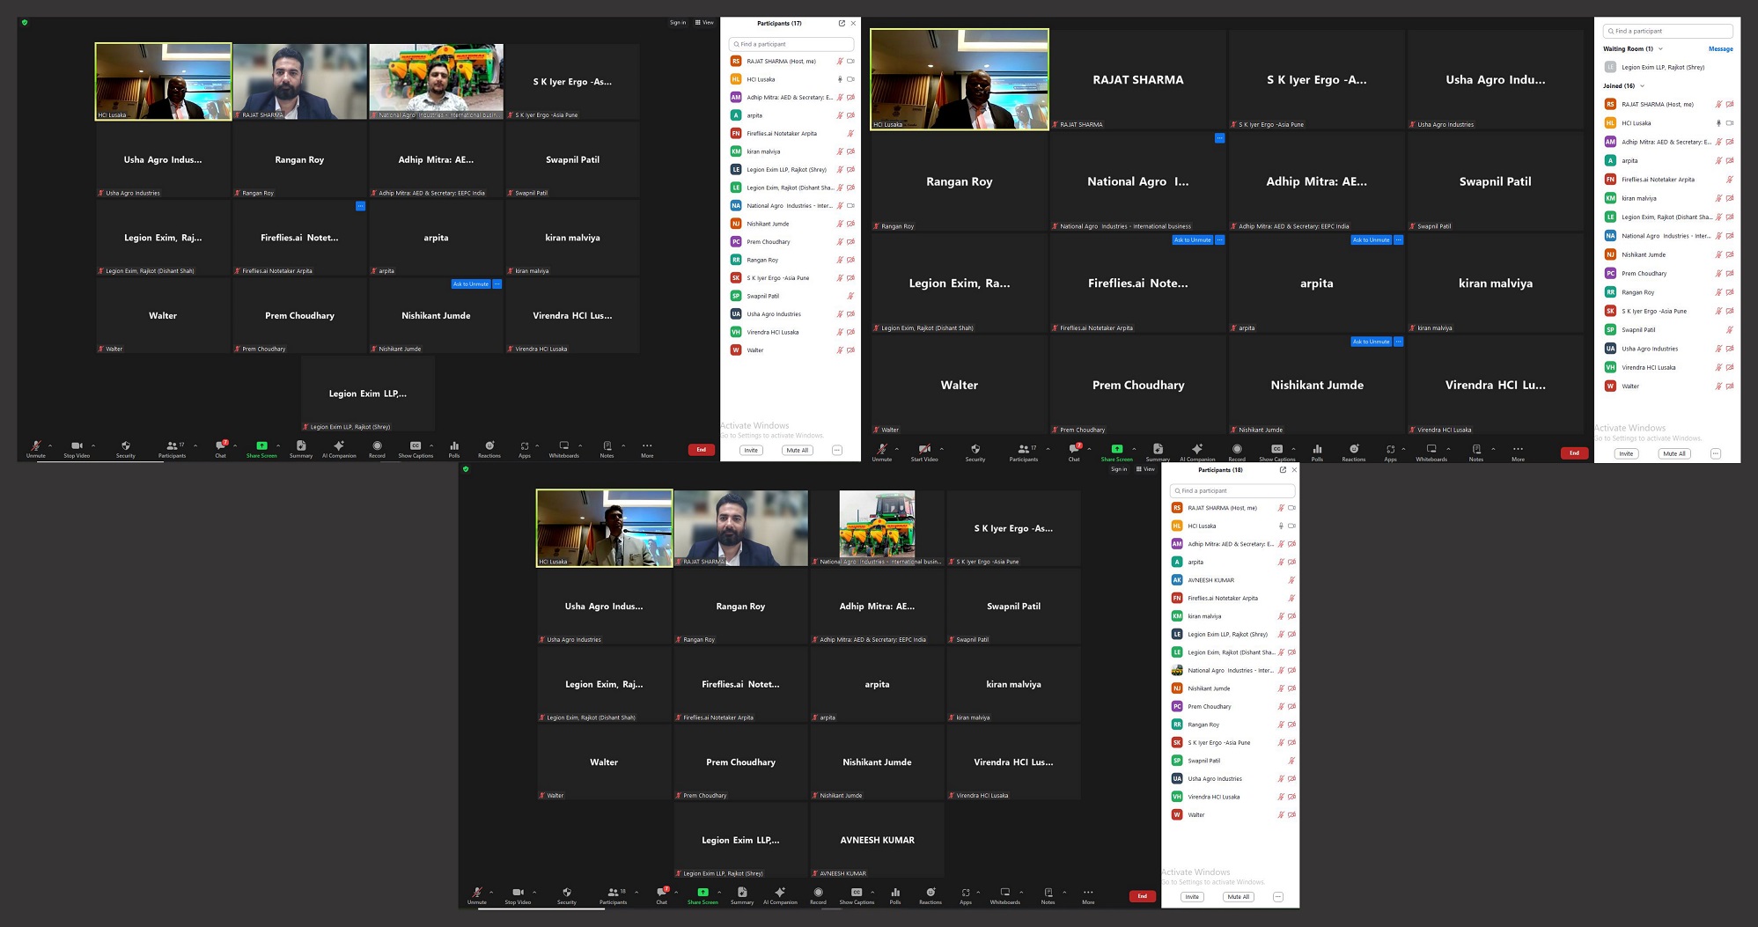1758x927 pixels.
Task: Open Reactions in top-left Zoom window
Action: [489, 449]
